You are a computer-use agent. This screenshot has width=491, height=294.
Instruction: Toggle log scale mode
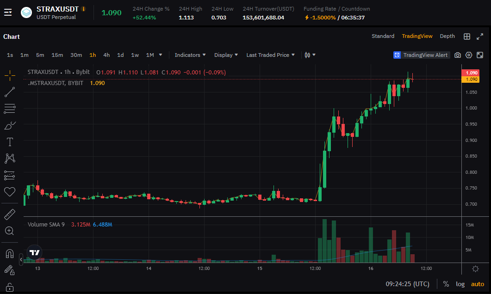tap(460, 284)
